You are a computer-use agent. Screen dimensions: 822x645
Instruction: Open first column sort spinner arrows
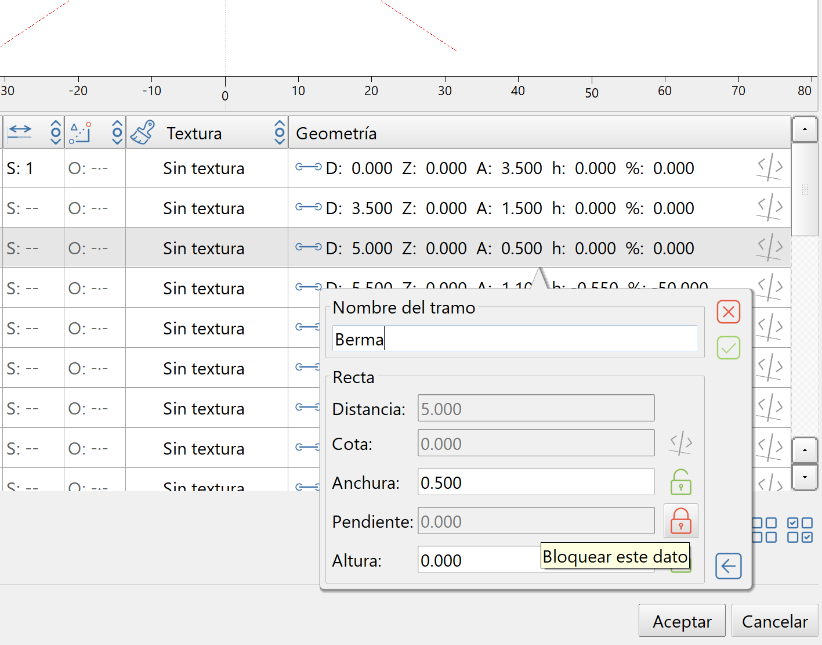pos(56,132)
